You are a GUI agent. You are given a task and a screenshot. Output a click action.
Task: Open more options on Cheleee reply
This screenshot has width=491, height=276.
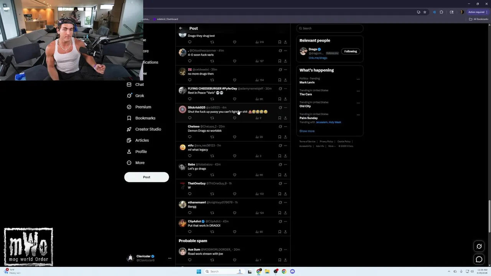[x=285, y=127]
